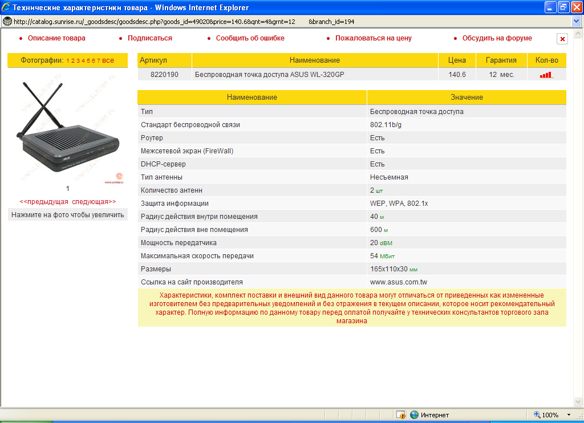Go to previous photo via предыдущая
Image resolution: width=584 pixels, height=423 pixels.
tap(44, 201)
